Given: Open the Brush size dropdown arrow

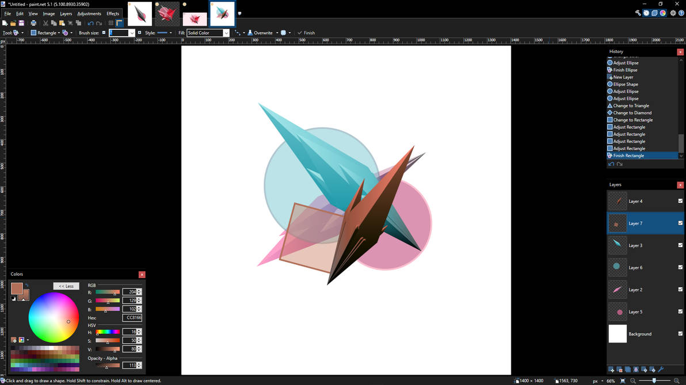Looking at the screenshot, I should pyautogui.click(x=132, y=33).
